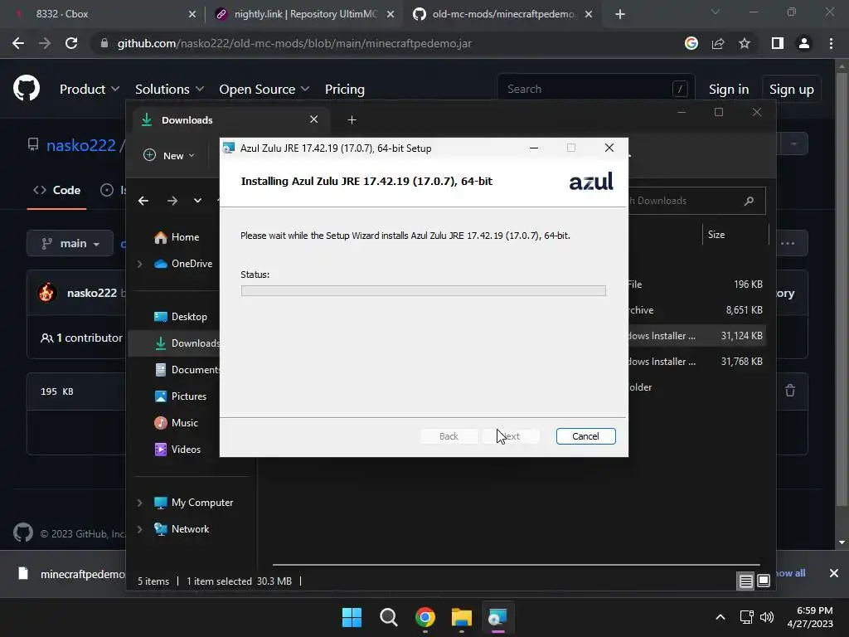Open Windows Start menu

352,617
